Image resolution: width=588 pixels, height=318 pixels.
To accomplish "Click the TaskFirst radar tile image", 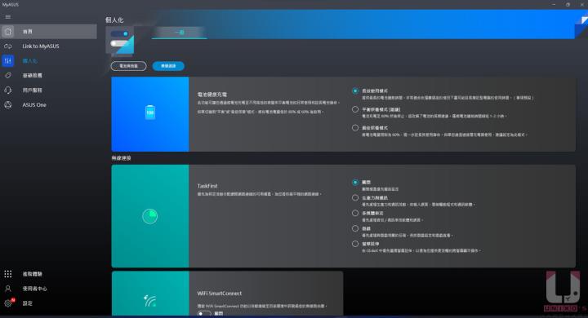I will click(x=150, y=216).
